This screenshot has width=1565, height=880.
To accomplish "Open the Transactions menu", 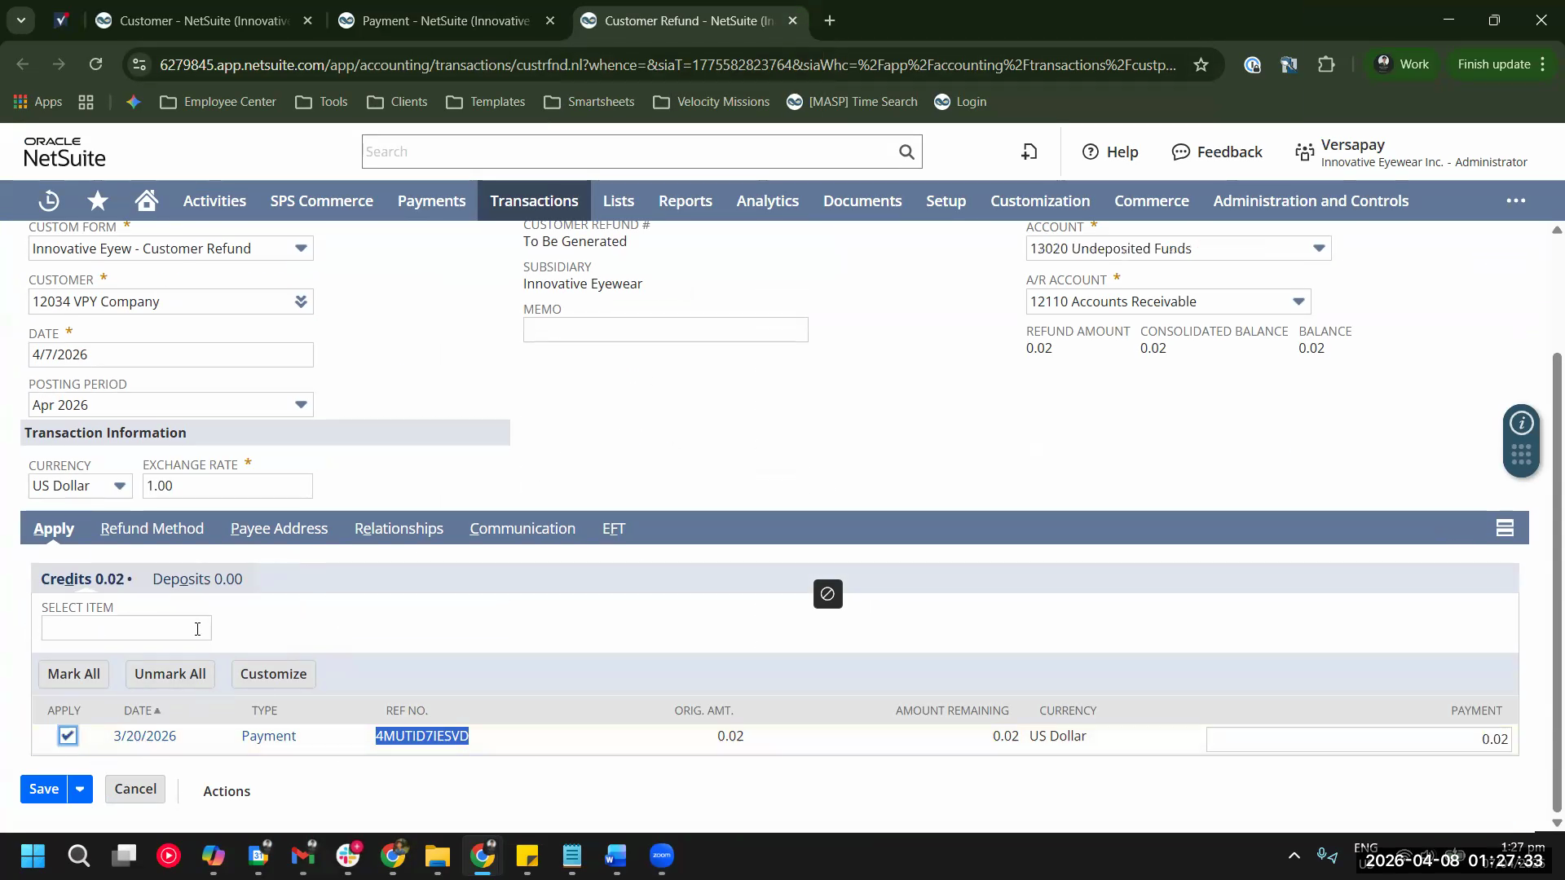I will 534,200.
